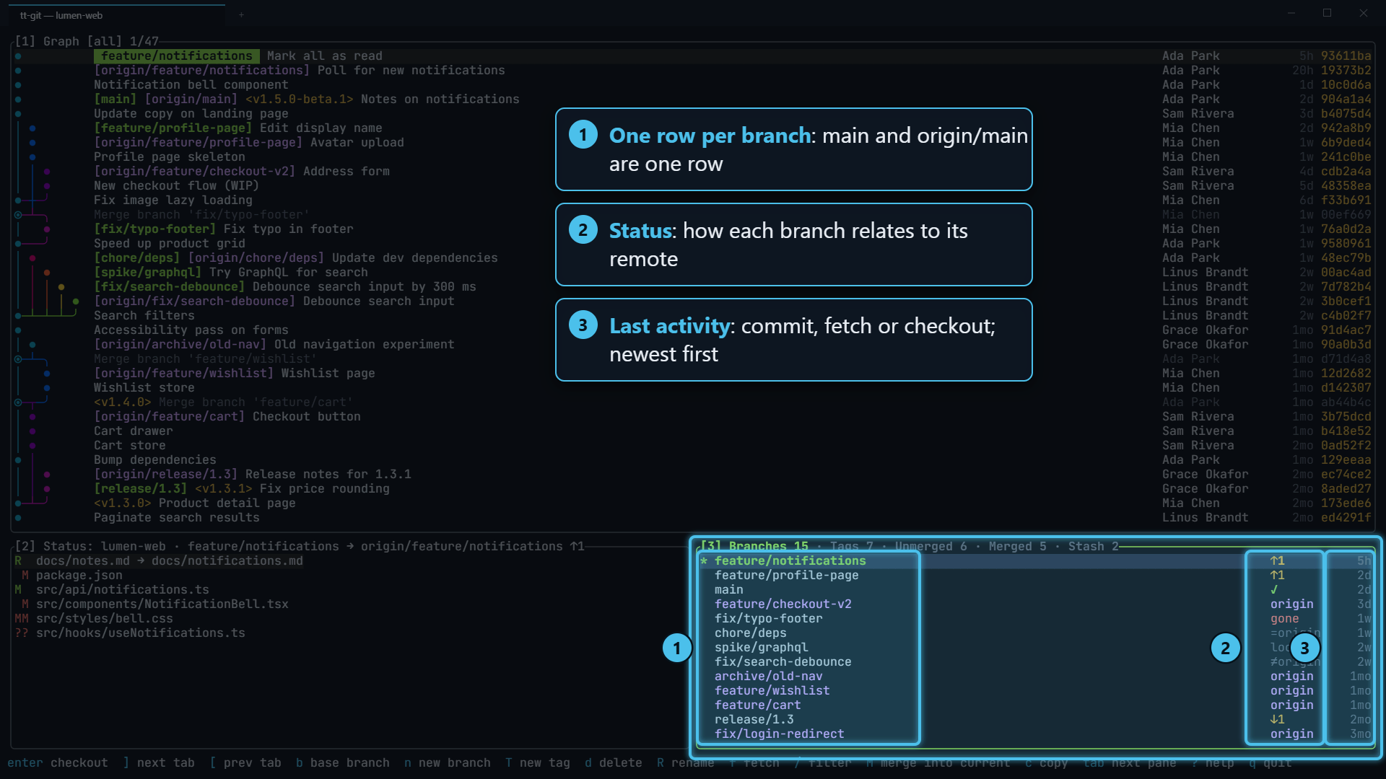Select the 'Paginate search results' commit
Image resolution: width=1386 pixels, height=779 pixels.
693,517
